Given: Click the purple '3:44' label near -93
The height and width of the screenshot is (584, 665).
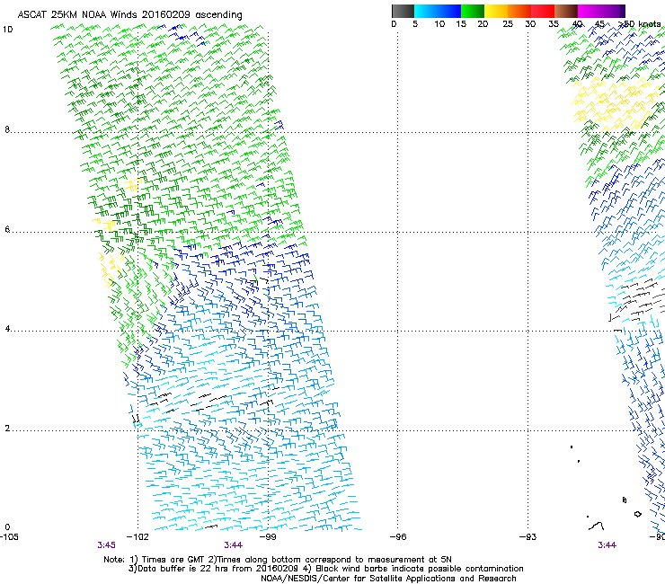Looking at the screenshot, I should [607, 545].
